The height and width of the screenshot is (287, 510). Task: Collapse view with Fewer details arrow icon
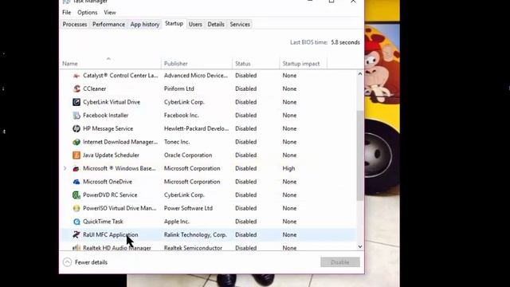[67, 262]
